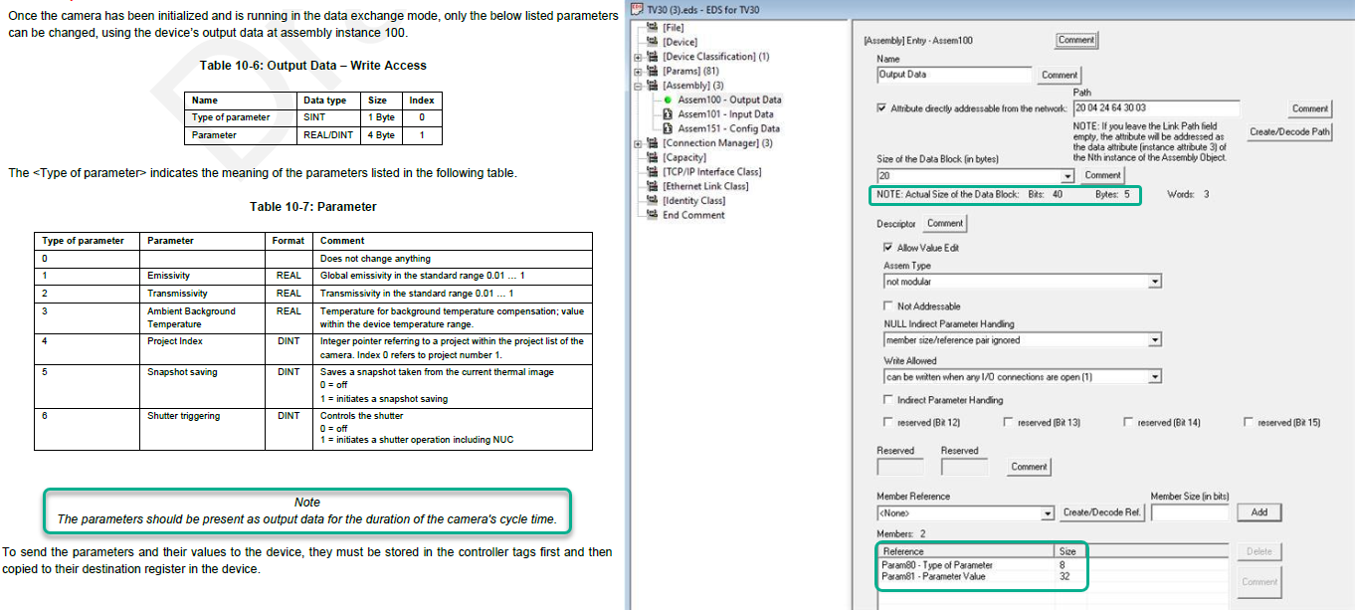The image size is (1355, 610).
Task: Click the Reference column header in members list
Action: click(967, 551)
